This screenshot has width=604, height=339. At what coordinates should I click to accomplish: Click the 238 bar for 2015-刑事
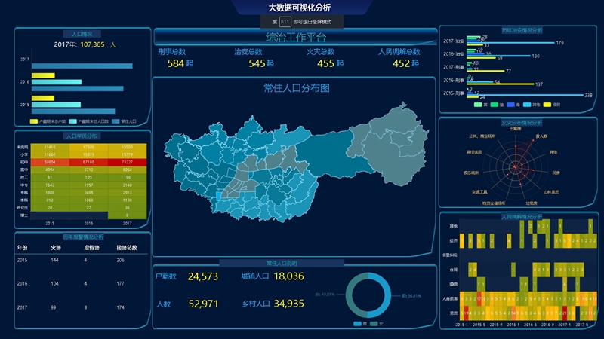[527, 94]
